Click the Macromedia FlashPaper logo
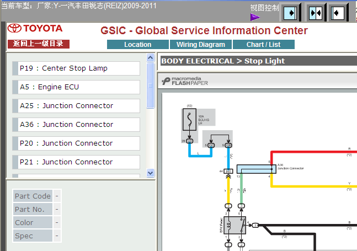Viewport: 357px width, 251px height. pyautogui.click(x=185, y=81)
